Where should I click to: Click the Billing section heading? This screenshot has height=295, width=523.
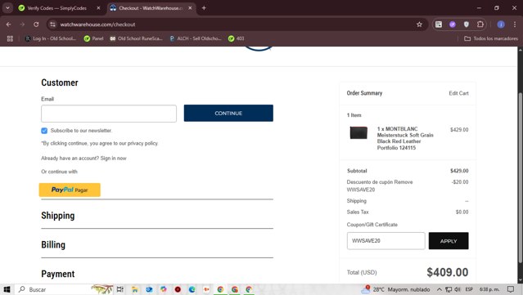pos(53,244)
